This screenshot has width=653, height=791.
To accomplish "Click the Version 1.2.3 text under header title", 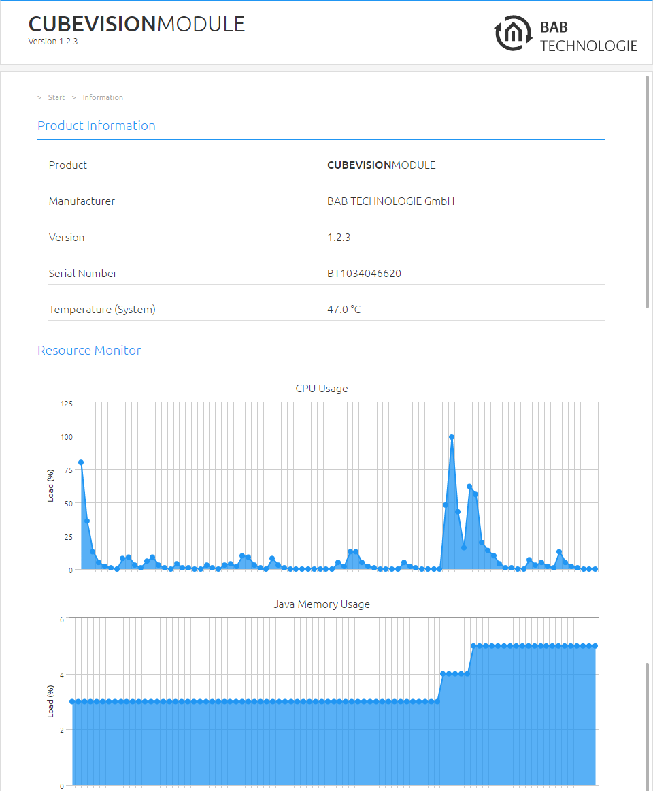I will (x=53, y=42).
